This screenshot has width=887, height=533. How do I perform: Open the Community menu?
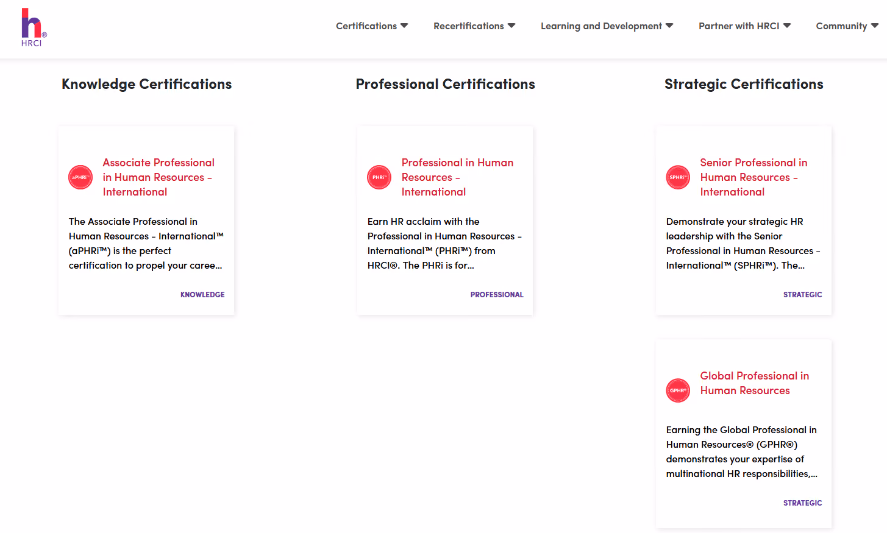[x=847, y=26]
